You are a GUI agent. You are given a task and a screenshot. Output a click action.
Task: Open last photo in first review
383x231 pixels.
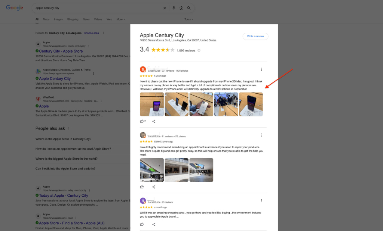coord(251,104)
